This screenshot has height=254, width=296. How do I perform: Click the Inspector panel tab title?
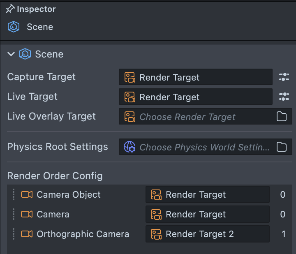point(36,9)
